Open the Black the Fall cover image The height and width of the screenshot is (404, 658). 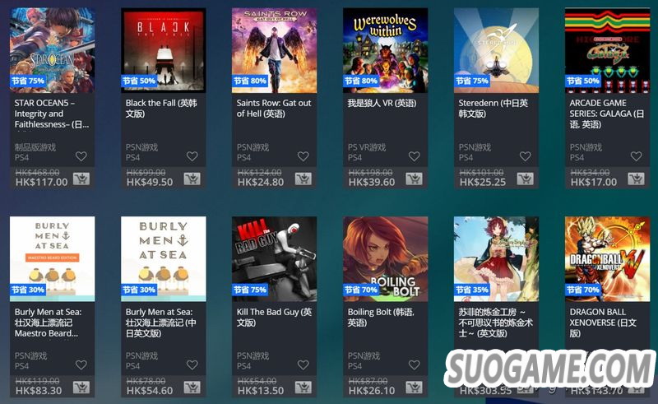(x=164, y=50)
